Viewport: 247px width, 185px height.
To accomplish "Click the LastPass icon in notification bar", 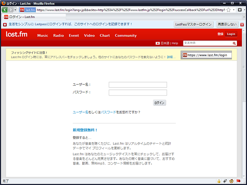I will pos(5,25).
